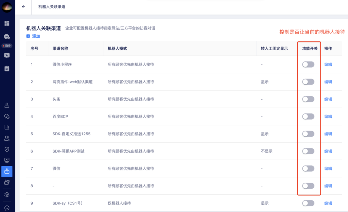
Task: Enable the switch for 网页插件-web默认渠道
Action: pyautogui.click(x=308, y=82)
